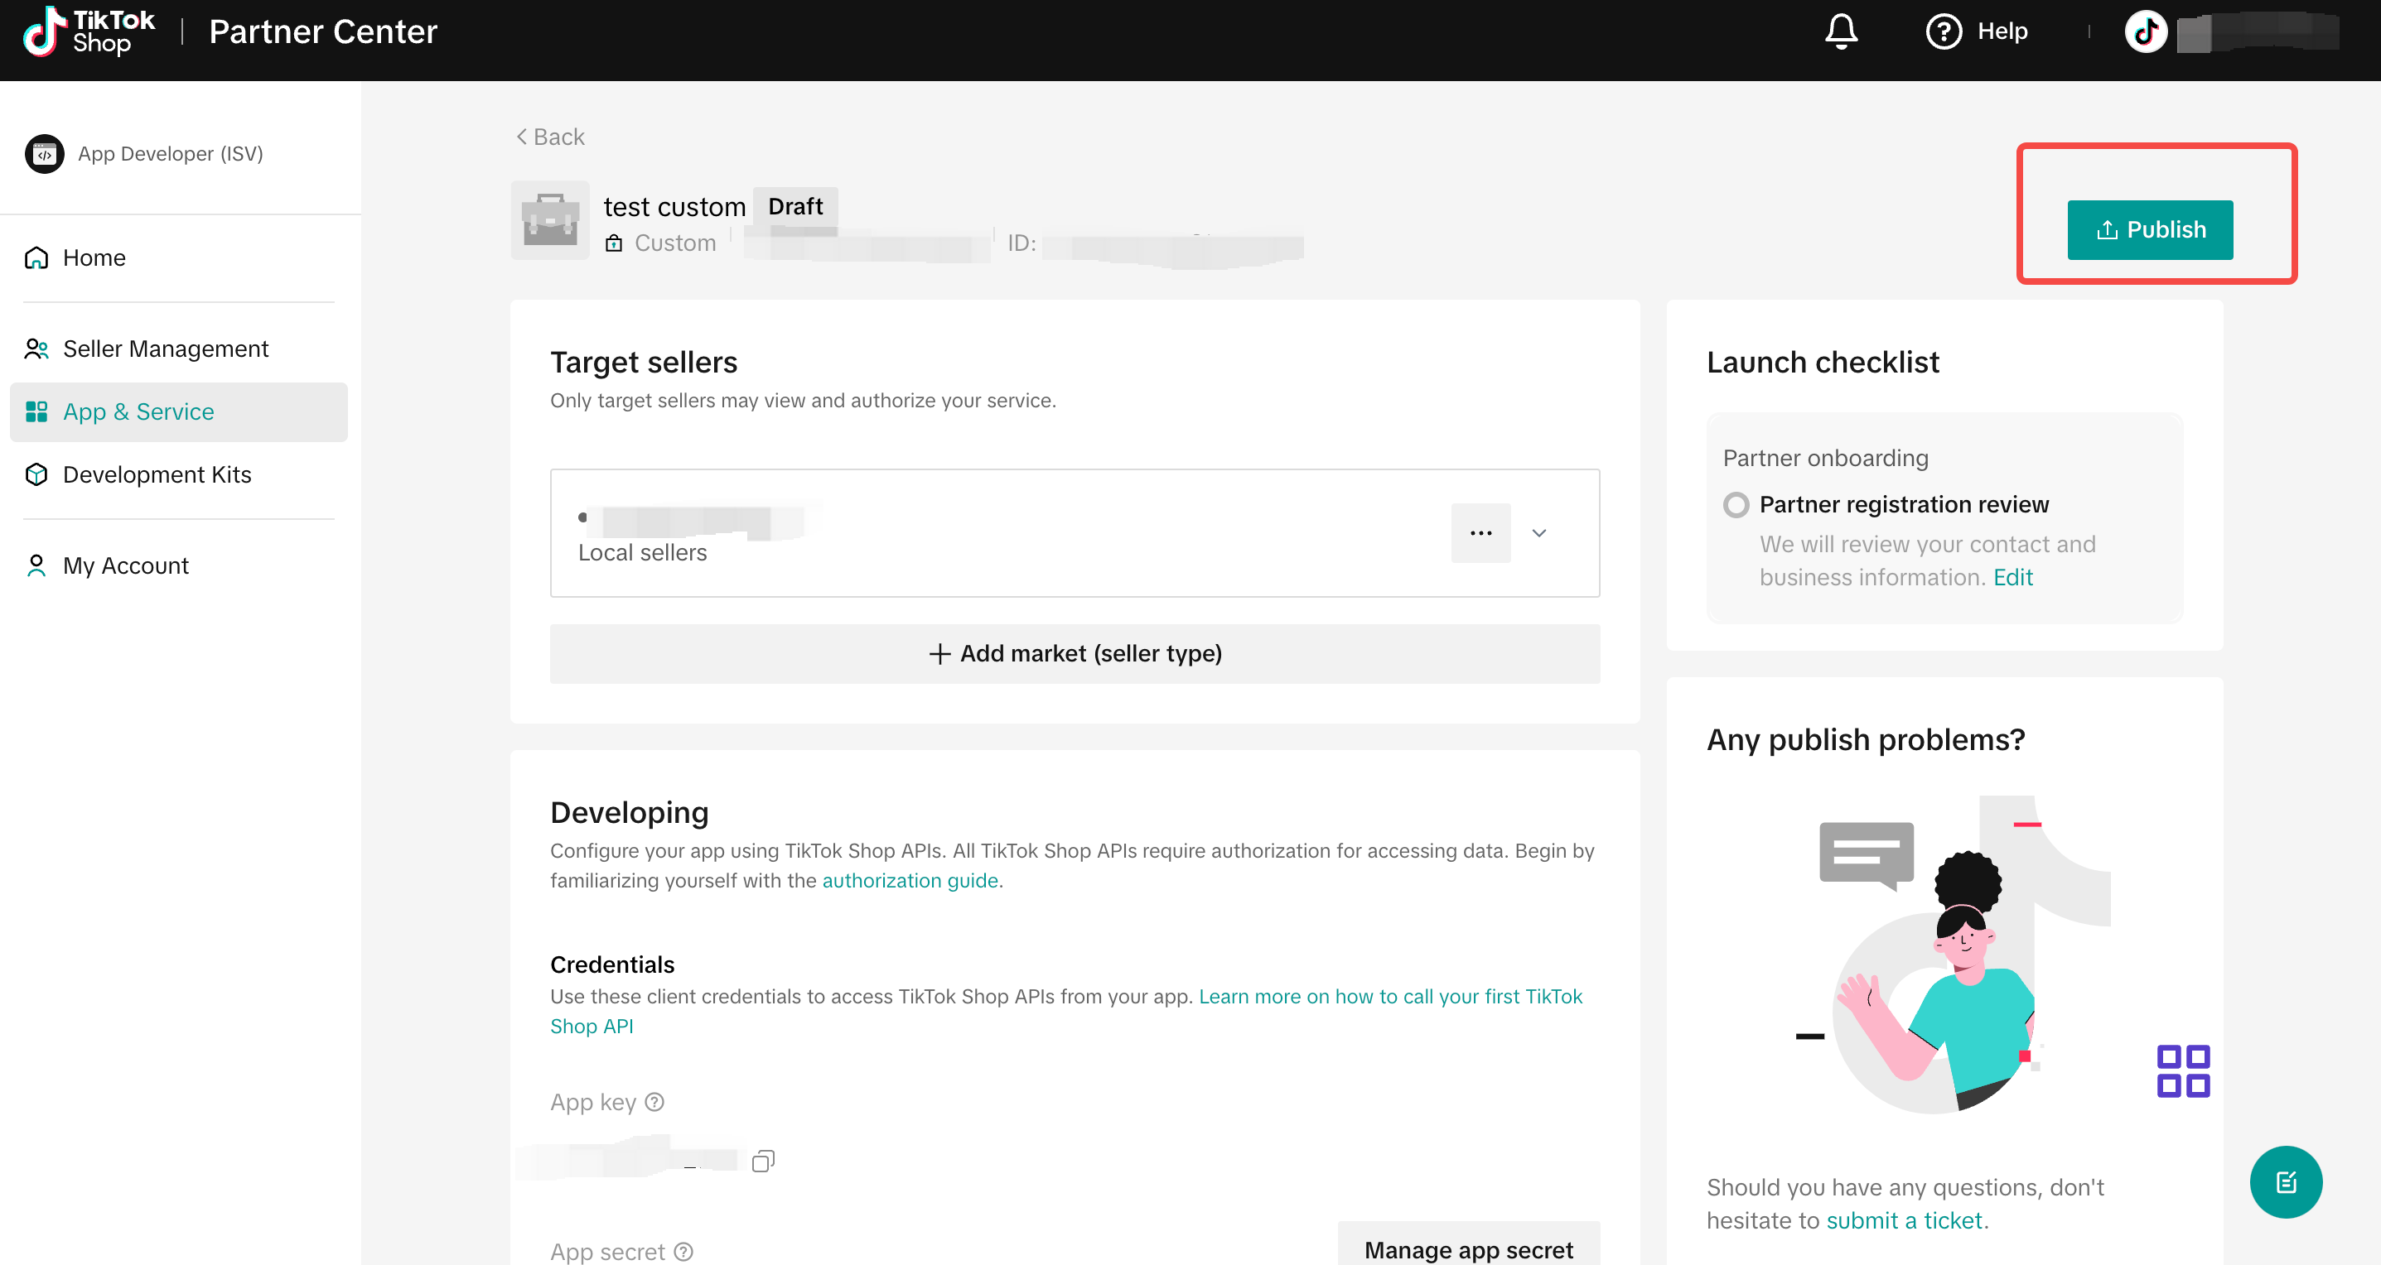The width and height of the screenshot is (2381, 1265).
Task: Click the App key info tooltip icon
Action: click(654, 1102)
